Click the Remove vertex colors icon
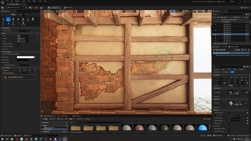The height and width of the screenshot is (141, 251). tap(13, 23)
